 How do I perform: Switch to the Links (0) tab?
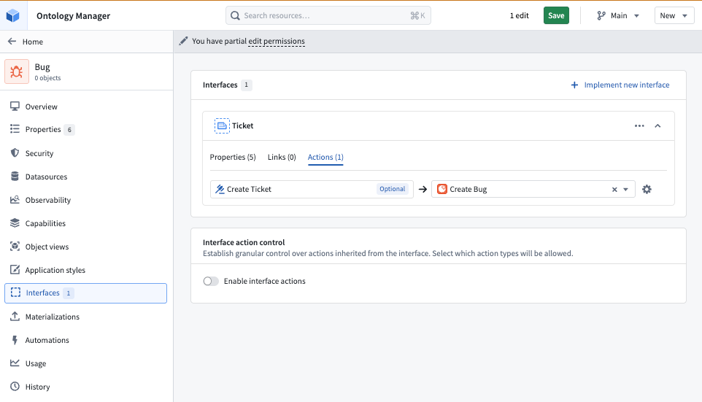[282, 157]
